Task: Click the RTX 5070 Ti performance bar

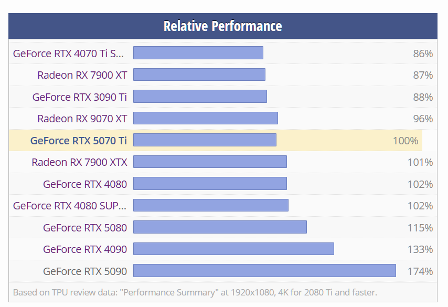Action: click(205, 140)
